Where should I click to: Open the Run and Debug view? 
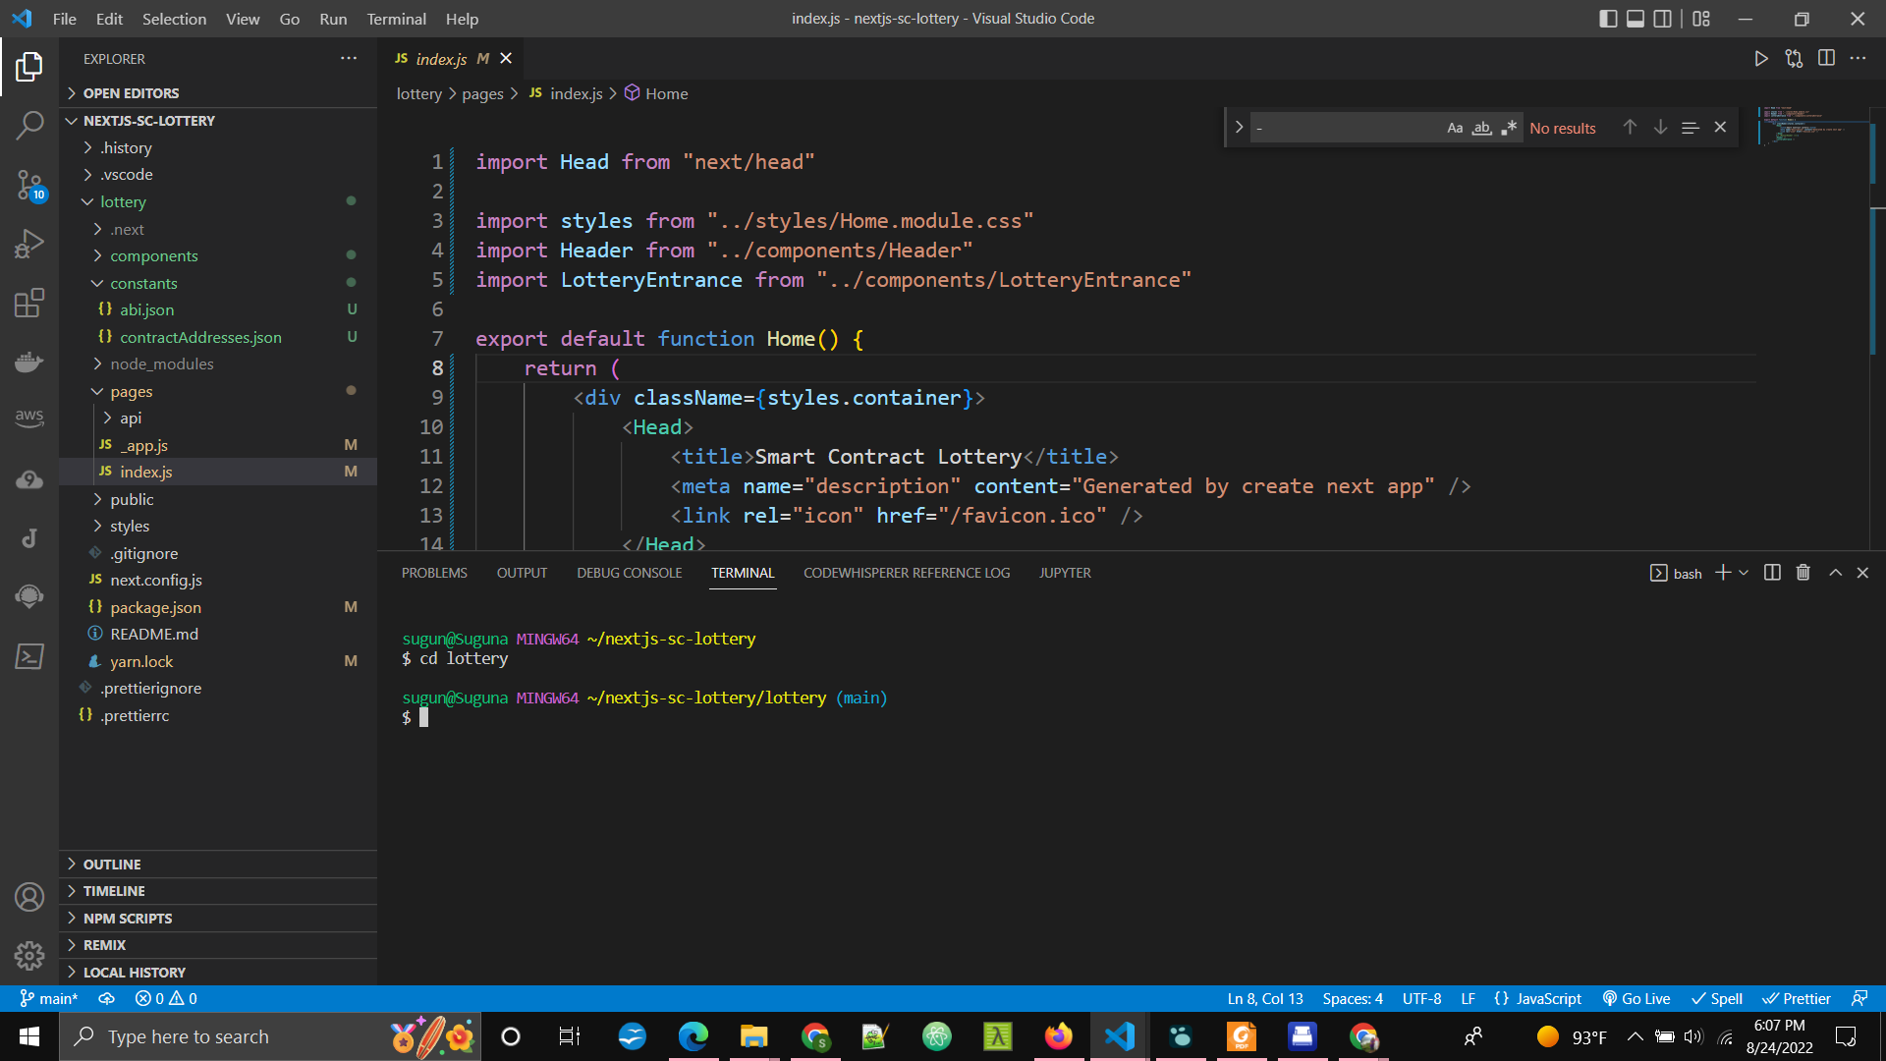(29, 243)
